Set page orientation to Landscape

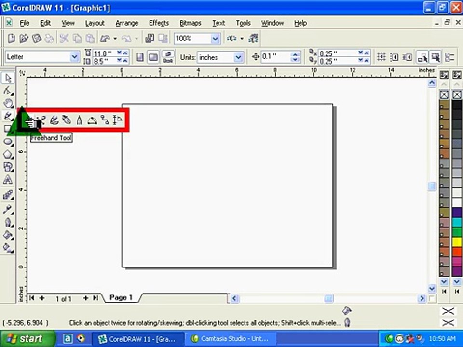(153, 57)
